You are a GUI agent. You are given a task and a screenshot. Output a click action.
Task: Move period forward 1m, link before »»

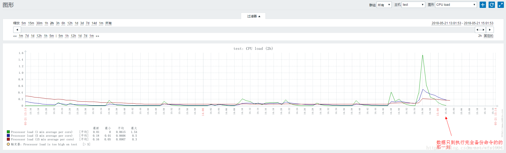tap(92, 36)
